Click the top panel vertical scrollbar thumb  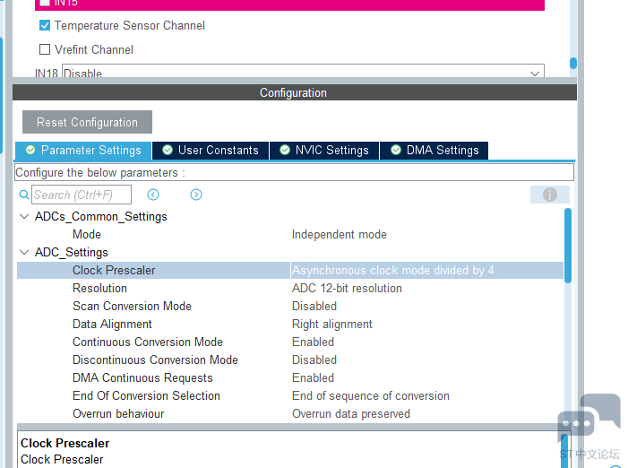[573, 63]
